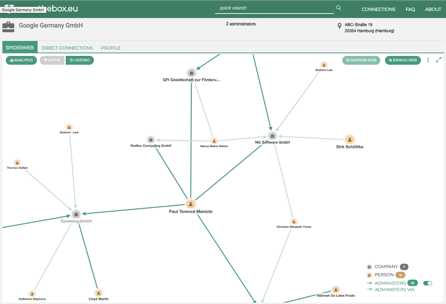Select the Redtec Computing GmbH node
Image resolution: width=446 pixels, height=304 pixels.
(151, 140)
